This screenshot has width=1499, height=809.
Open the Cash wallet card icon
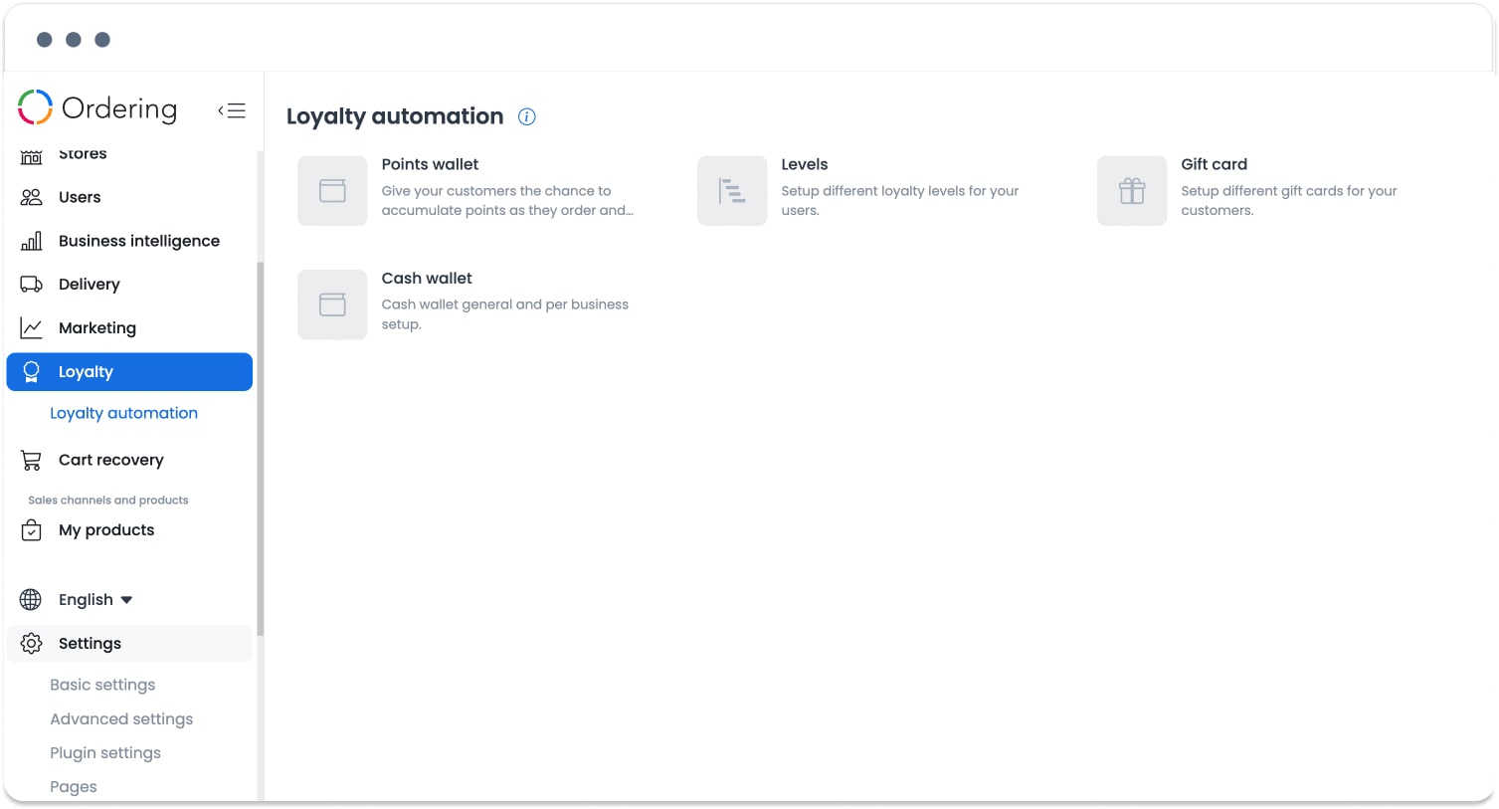click(x=332, y=304)
